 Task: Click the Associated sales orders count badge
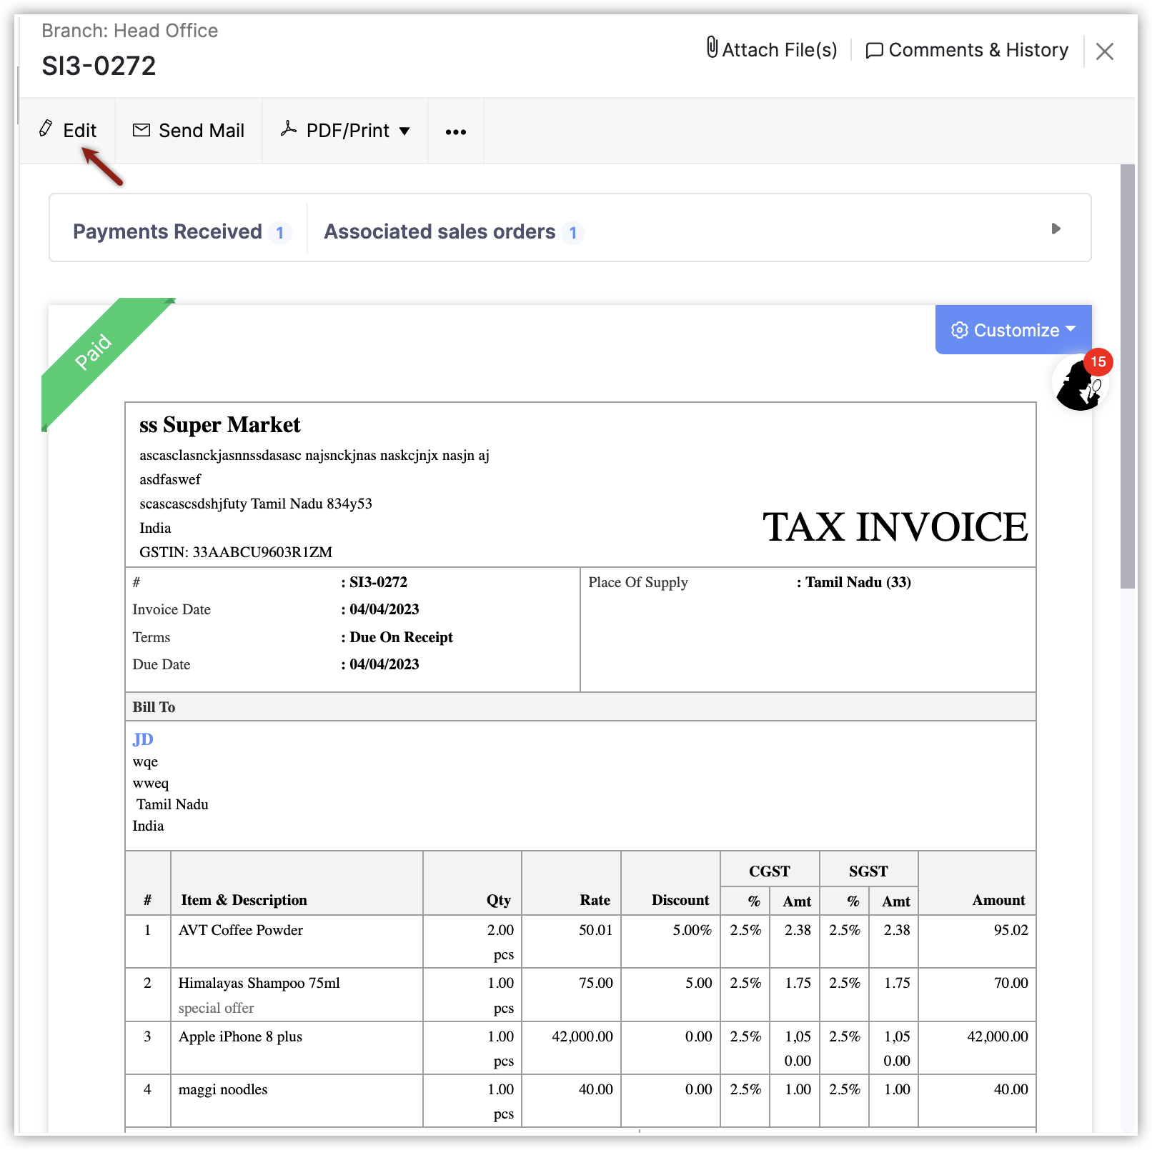point(572,233)
